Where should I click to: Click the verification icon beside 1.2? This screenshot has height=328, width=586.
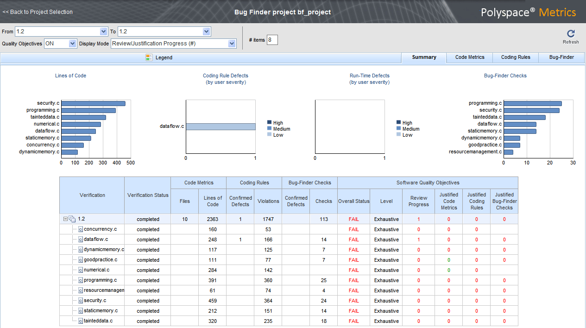tap(72, 219)
